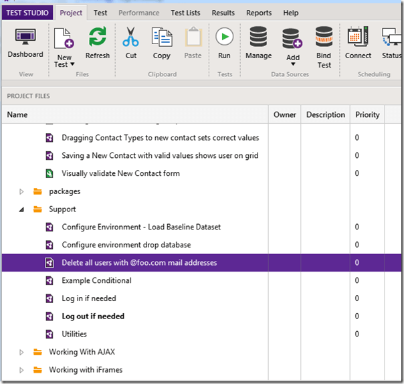Select the Log out if needed test
Image resolution: width=404 pixels, height=384 pixels.
point(93,316)
